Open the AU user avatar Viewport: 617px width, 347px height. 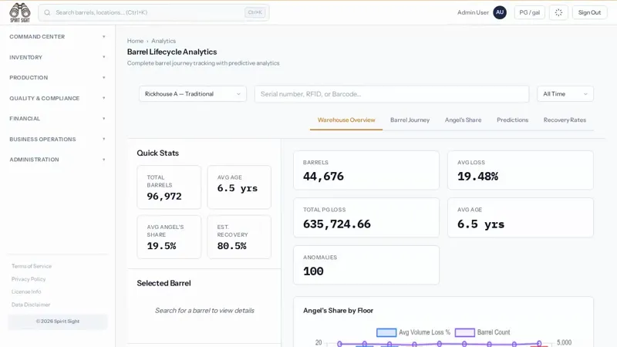(500, 12)
